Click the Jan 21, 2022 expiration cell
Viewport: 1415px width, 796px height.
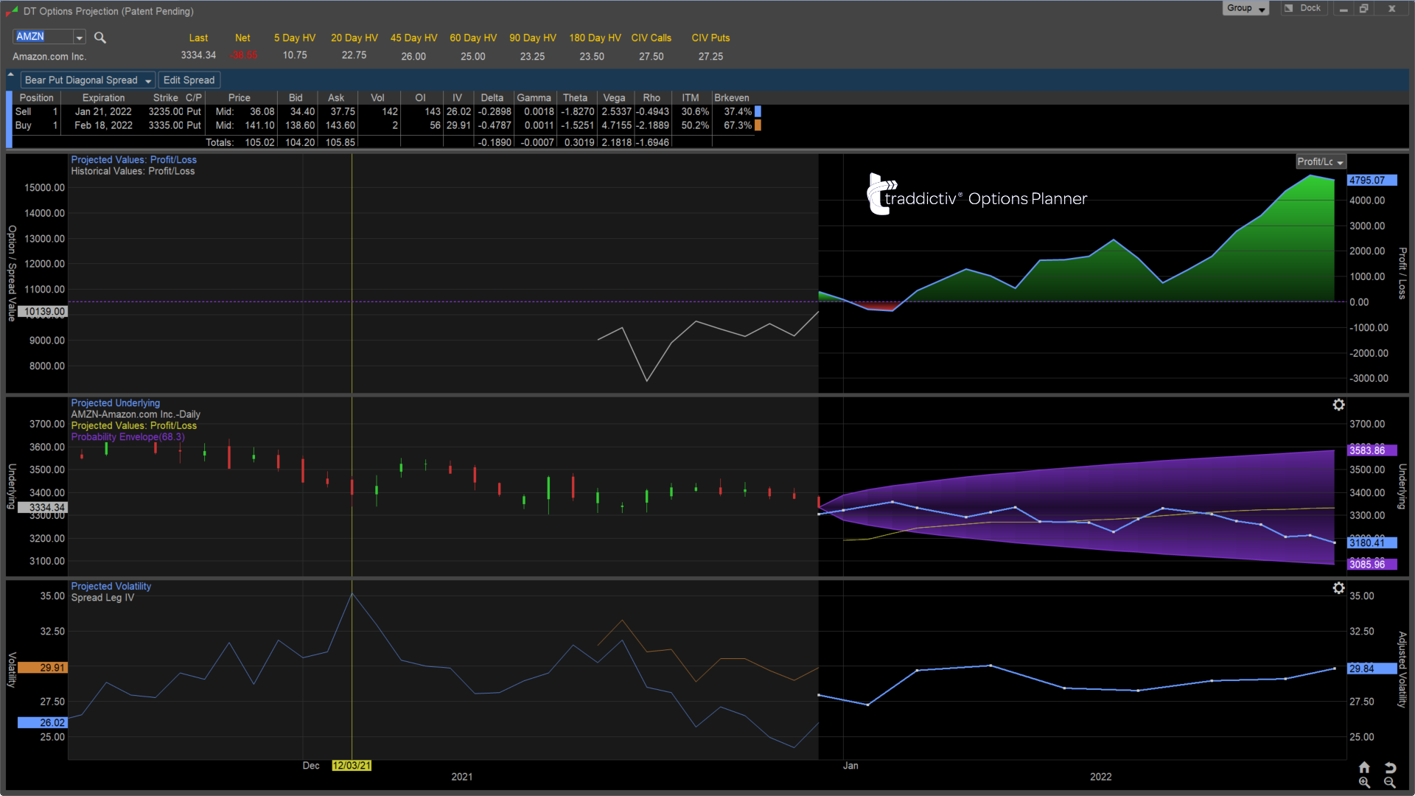[x=103, y=112]
